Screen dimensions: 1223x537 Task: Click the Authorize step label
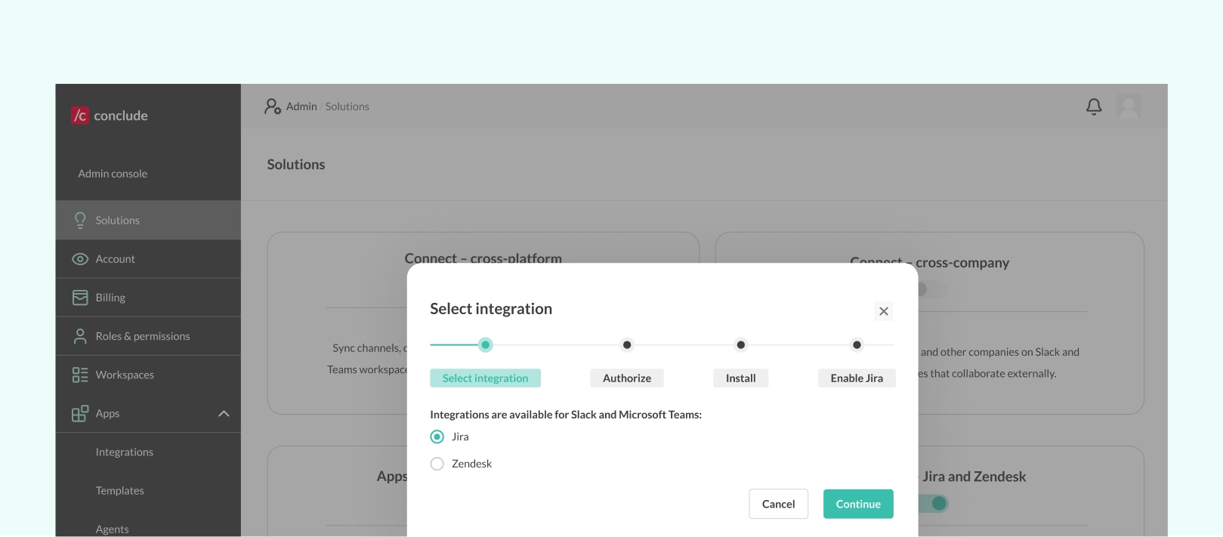[627, 378]
